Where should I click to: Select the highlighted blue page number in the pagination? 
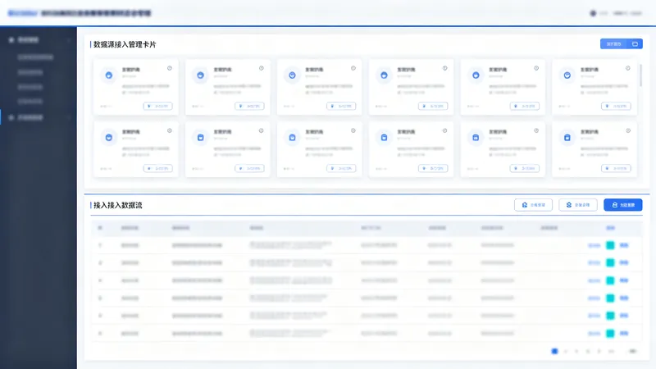(x=554, y=351)
